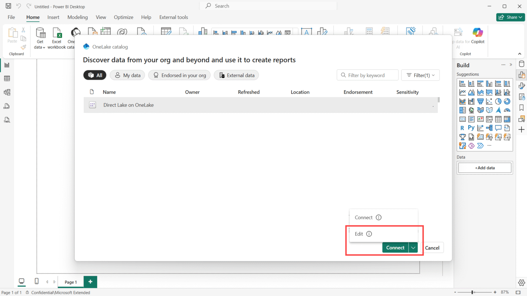Select the Endorsed in your org filter
The height and width of the screenshot is (296, 527).
[x=179, y=75]
